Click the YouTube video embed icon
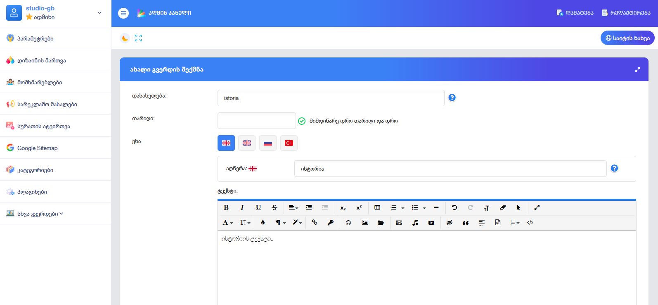This screenshot has width=658, height=305. coord(431,223)
